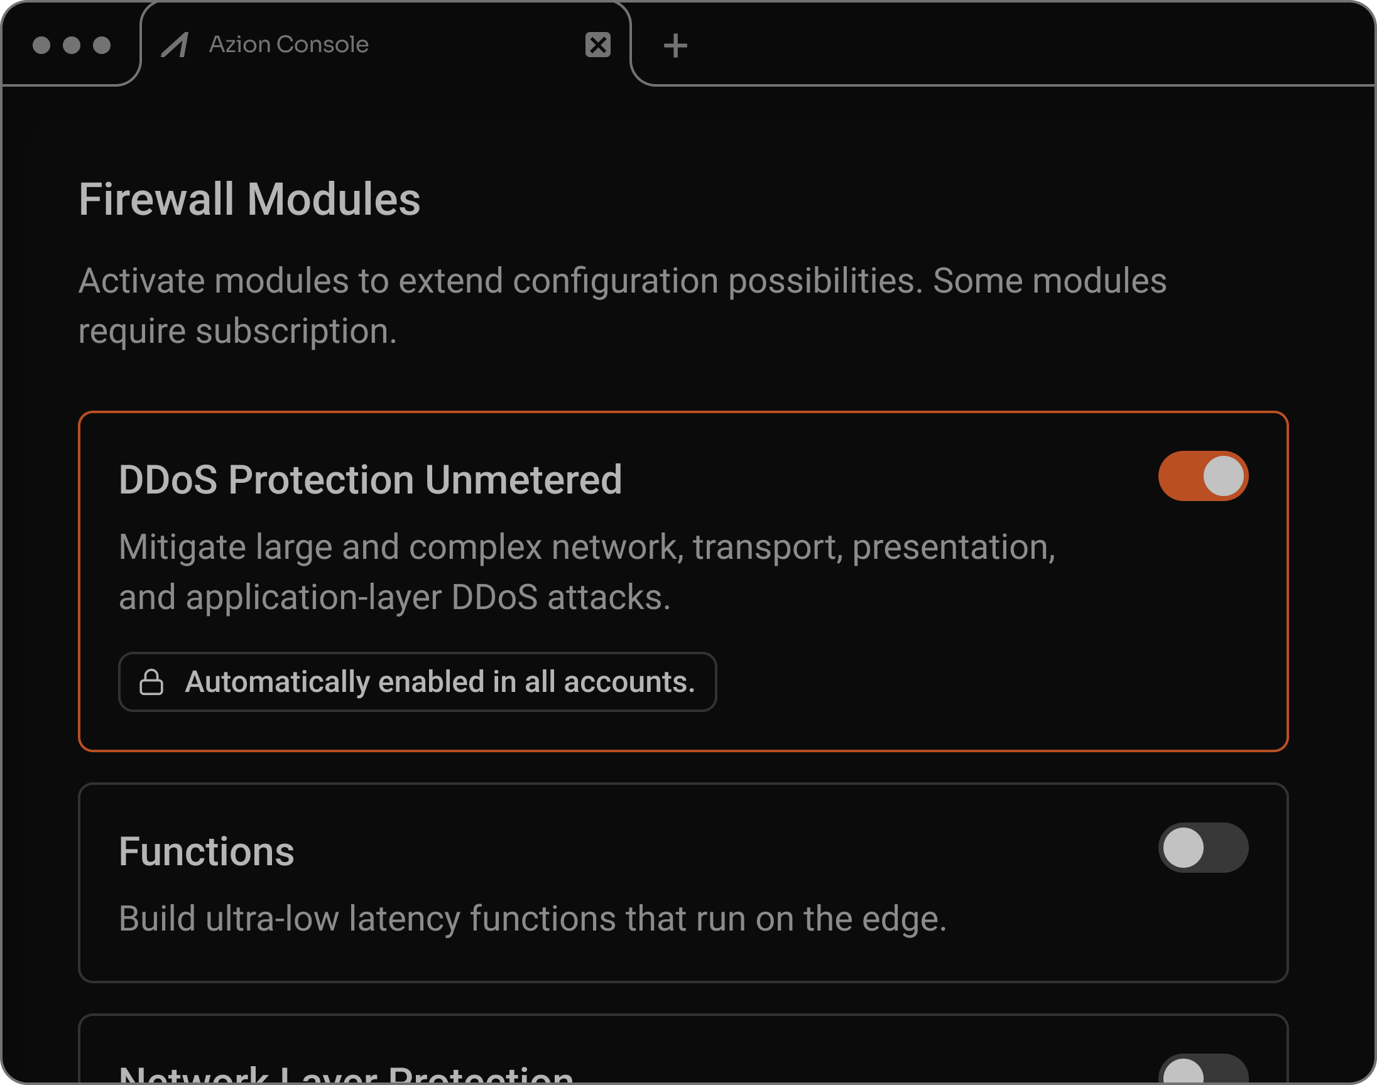Click the Azion logo in the browser tab
This screenshot has height=1085, width=1377.
click(x=176, y=44)
